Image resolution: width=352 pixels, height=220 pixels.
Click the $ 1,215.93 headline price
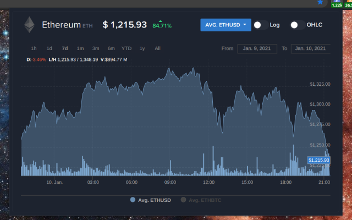pos(125,25)
